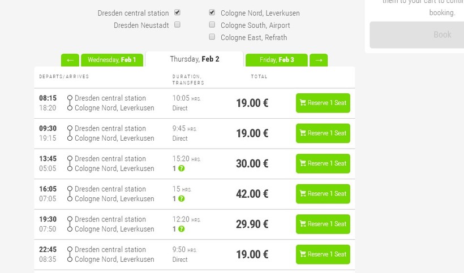The height and width of the screenshot is (273, 464).
Task: Uncheck Dresden central station checkbox
Action: (178, 12)
